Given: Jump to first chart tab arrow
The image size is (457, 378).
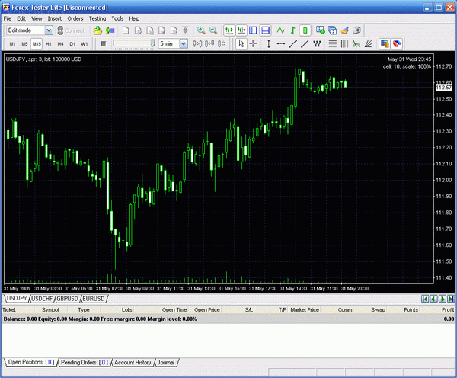Looking at the screenshot, I should [x=425, y=299].
